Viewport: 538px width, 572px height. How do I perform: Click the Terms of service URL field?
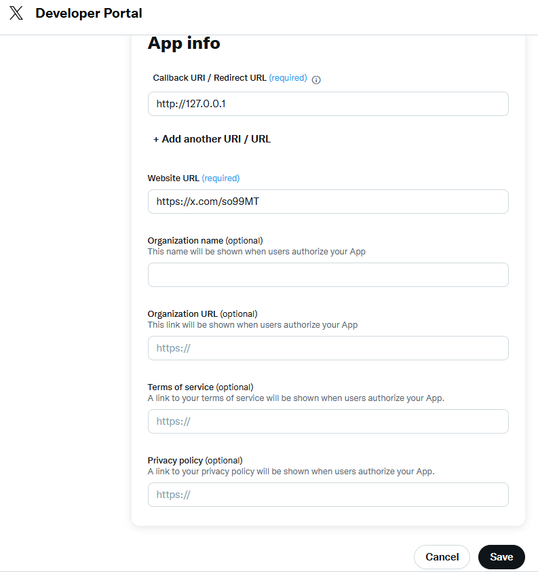328,421
